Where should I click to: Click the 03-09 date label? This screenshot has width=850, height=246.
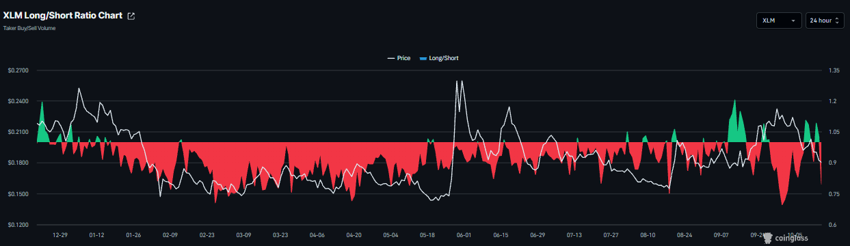pos(243,235)
